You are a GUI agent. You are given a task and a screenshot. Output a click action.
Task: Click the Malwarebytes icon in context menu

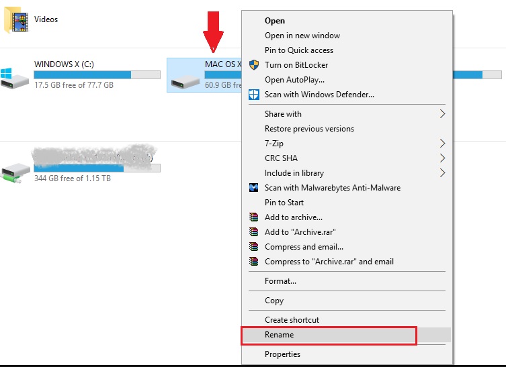(254, 188)
